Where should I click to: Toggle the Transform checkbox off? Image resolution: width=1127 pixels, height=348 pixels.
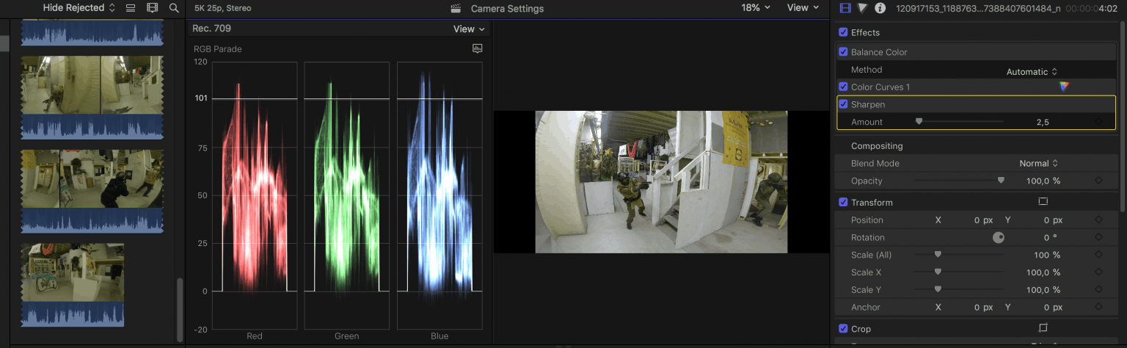coord(843,202)
